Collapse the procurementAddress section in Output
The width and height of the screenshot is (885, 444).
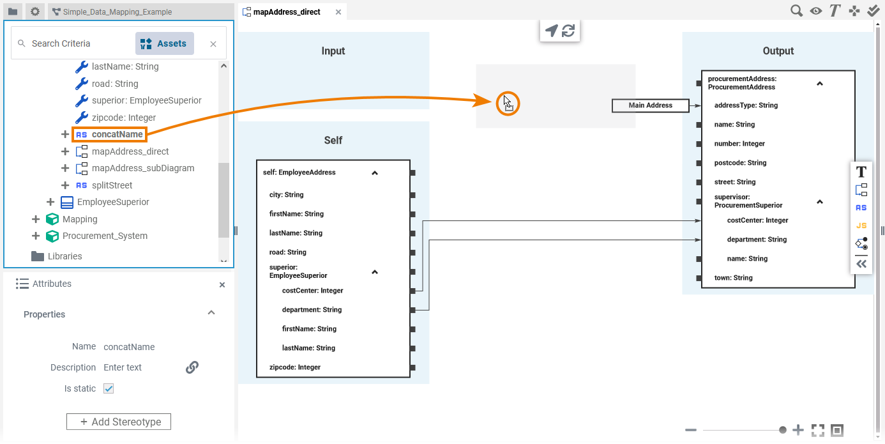[x=819, y=83]
